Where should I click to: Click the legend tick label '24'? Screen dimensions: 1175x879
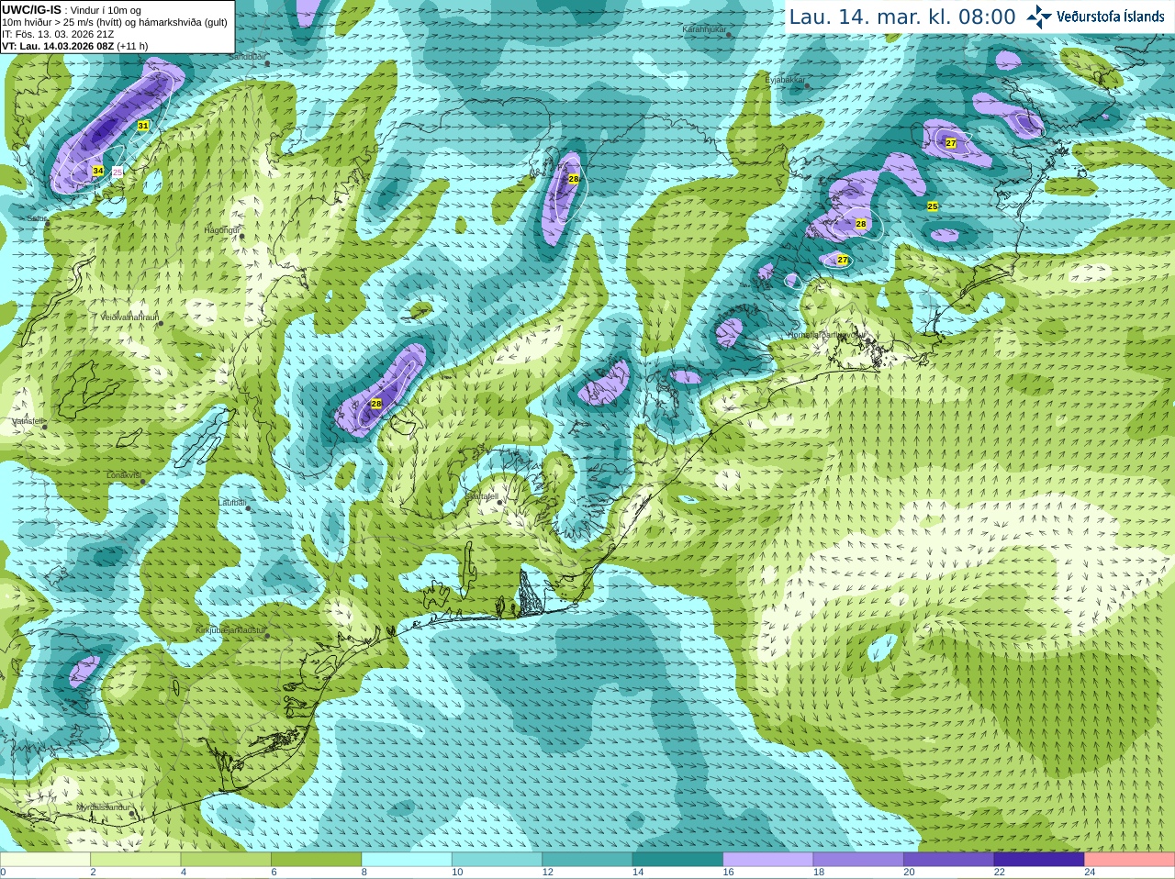(x=1090, y=873)
